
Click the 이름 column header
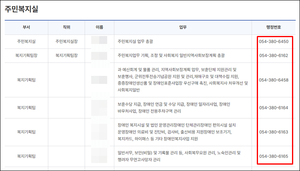pos(100,27)
